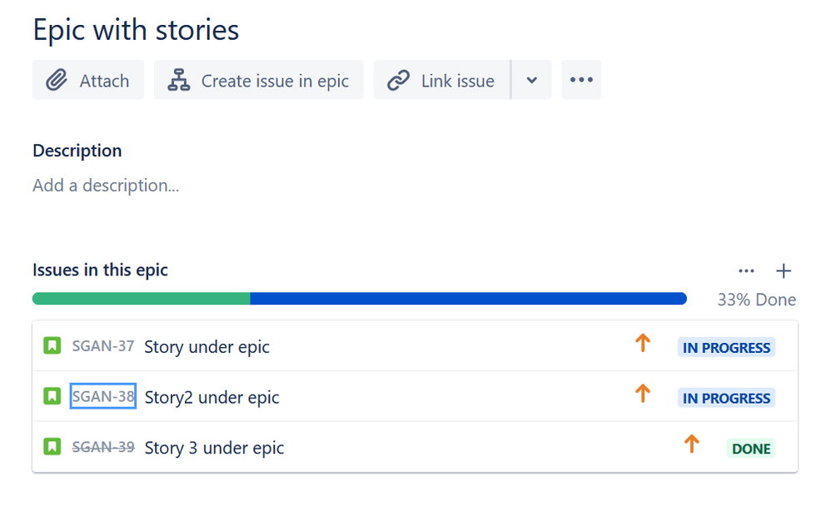Click the Attach button
The image size is (831, 521).
(88, 80)
